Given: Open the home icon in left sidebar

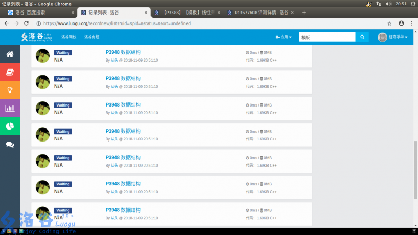Looking at the screenshot, I should click(x=9, y=54).
